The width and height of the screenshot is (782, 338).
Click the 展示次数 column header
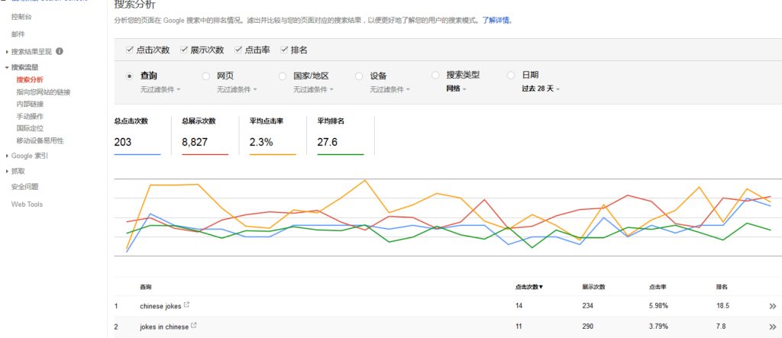point(593,287)
